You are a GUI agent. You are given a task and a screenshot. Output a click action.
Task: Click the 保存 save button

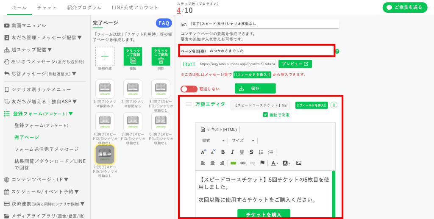[x=255, y=89]
